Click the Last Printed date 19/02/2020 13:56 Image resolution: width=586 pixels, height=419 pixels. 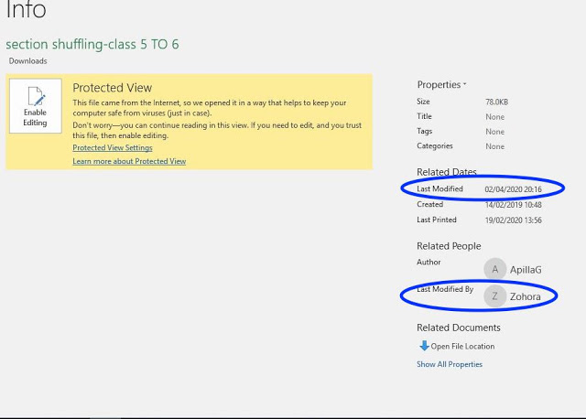coord(513,220)
